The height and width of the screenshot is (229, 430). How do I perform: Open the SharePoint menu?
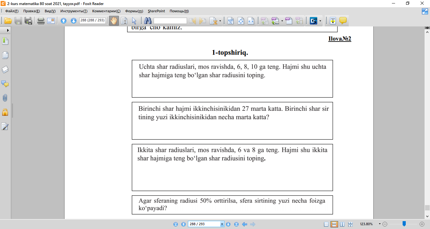[156, 11]
